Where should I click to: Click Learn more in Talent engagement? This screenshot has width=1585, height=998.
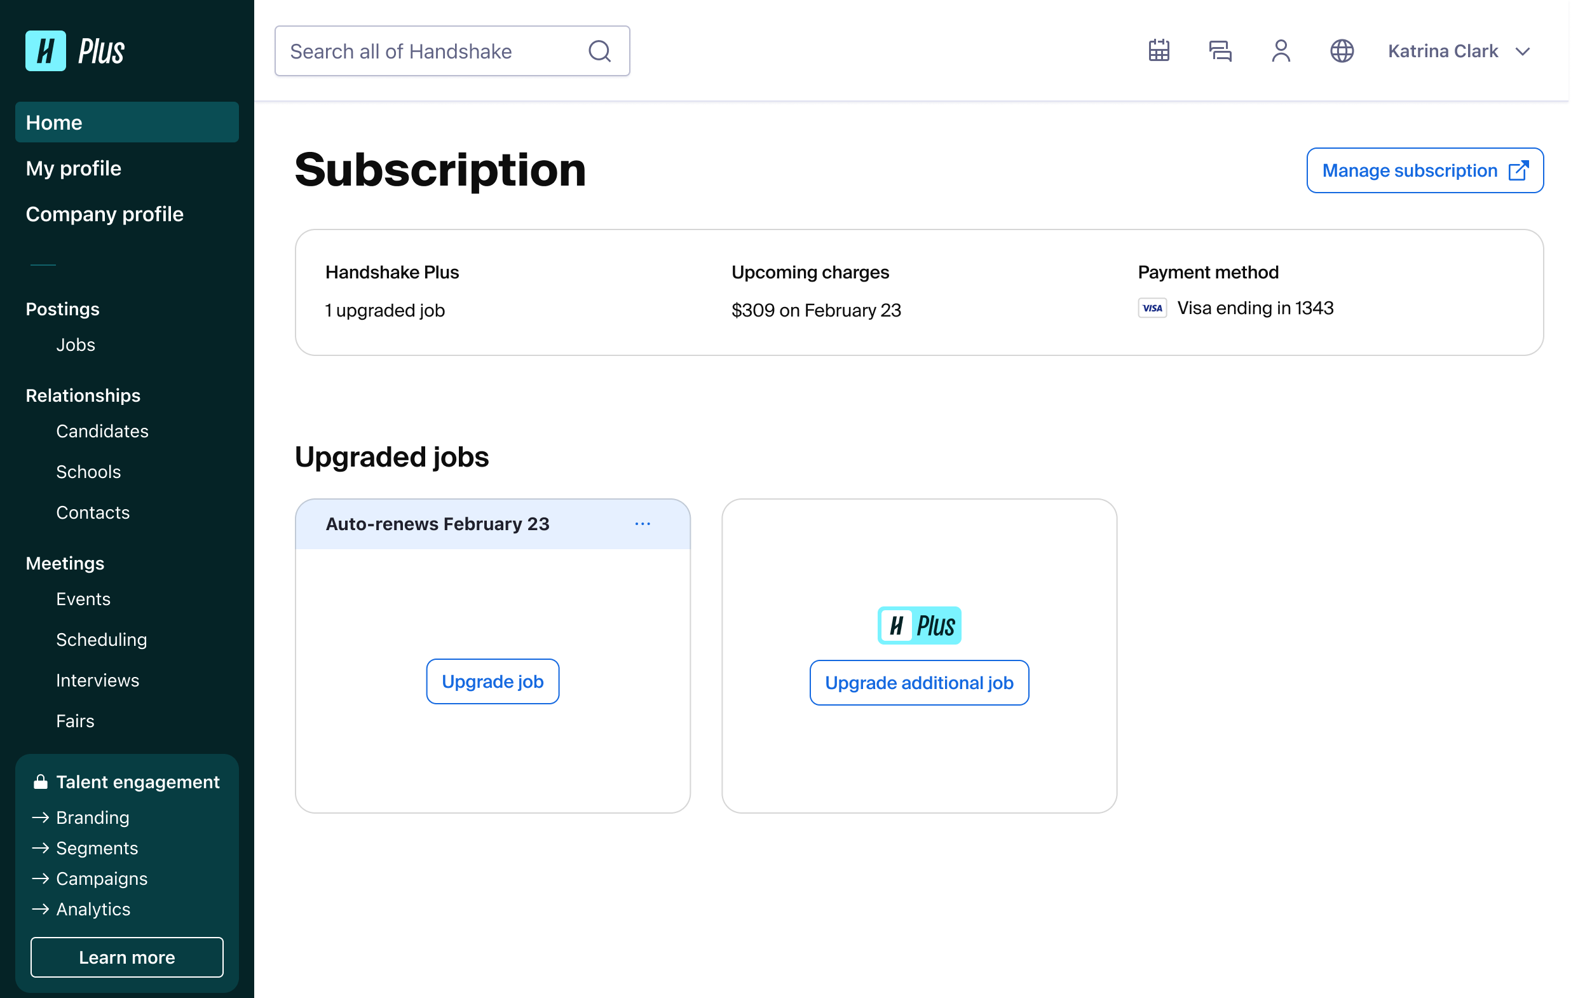click(x=127, y=957)
